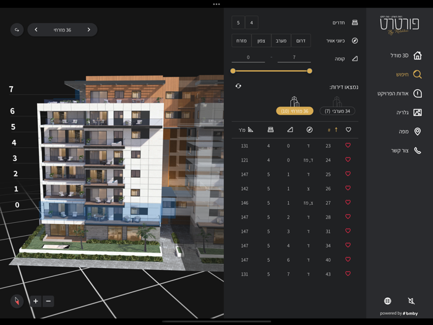The height and width of the screenshot is (325, 433).
Task: Open apartment row number 43
Action: point(295,274)
